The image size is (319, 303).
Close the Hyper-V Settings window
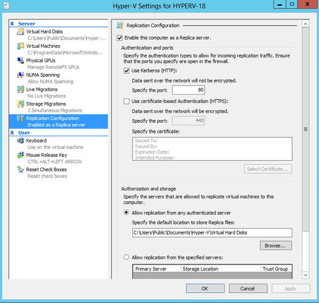tap(308, 4)
